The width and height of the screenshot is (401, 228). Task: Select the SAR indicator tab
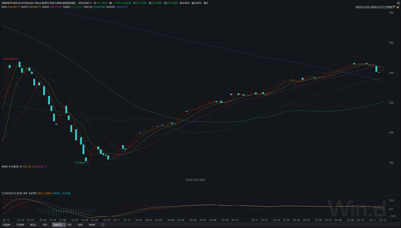(80, 225)
